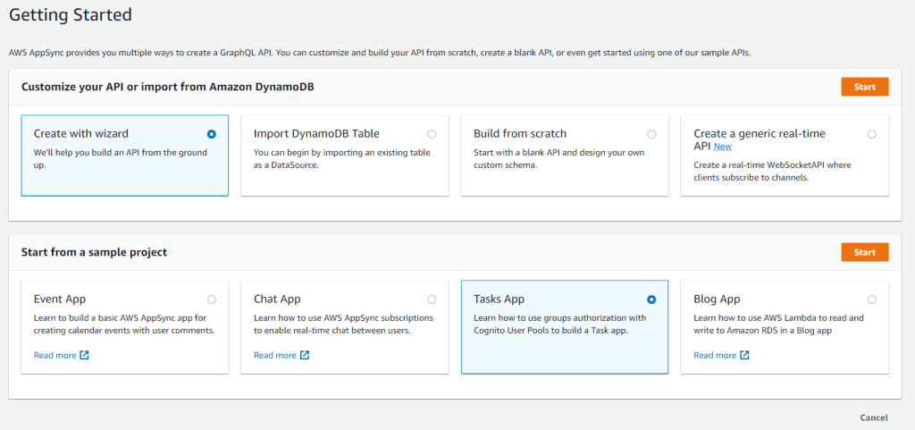The height and width of the screenshot is (430, 915).
Task: Click the Chat App card title
Action: click(x=277, y=299)
